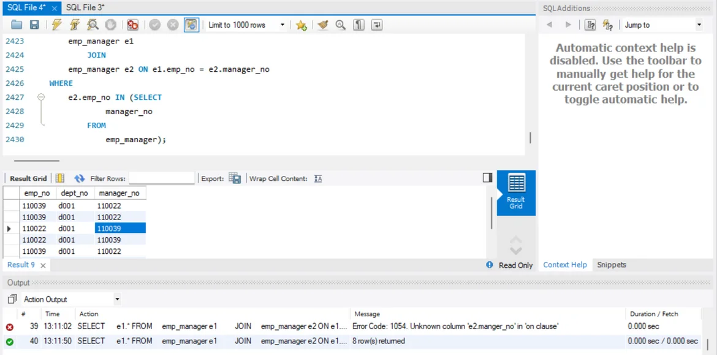Click the Save script floppy disk icon
Screen dimensions: 717x355
pos(34,25)
